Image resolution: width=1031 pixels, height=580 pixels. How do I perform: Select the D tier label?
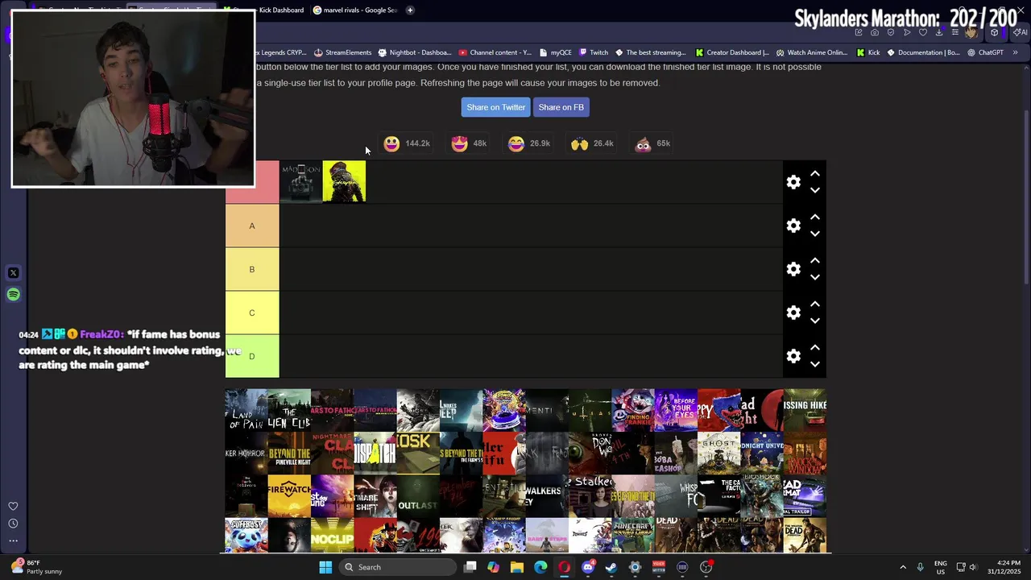(252, 356)
